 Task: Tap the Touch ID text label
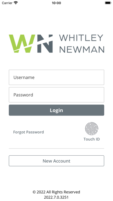point(92,139)
